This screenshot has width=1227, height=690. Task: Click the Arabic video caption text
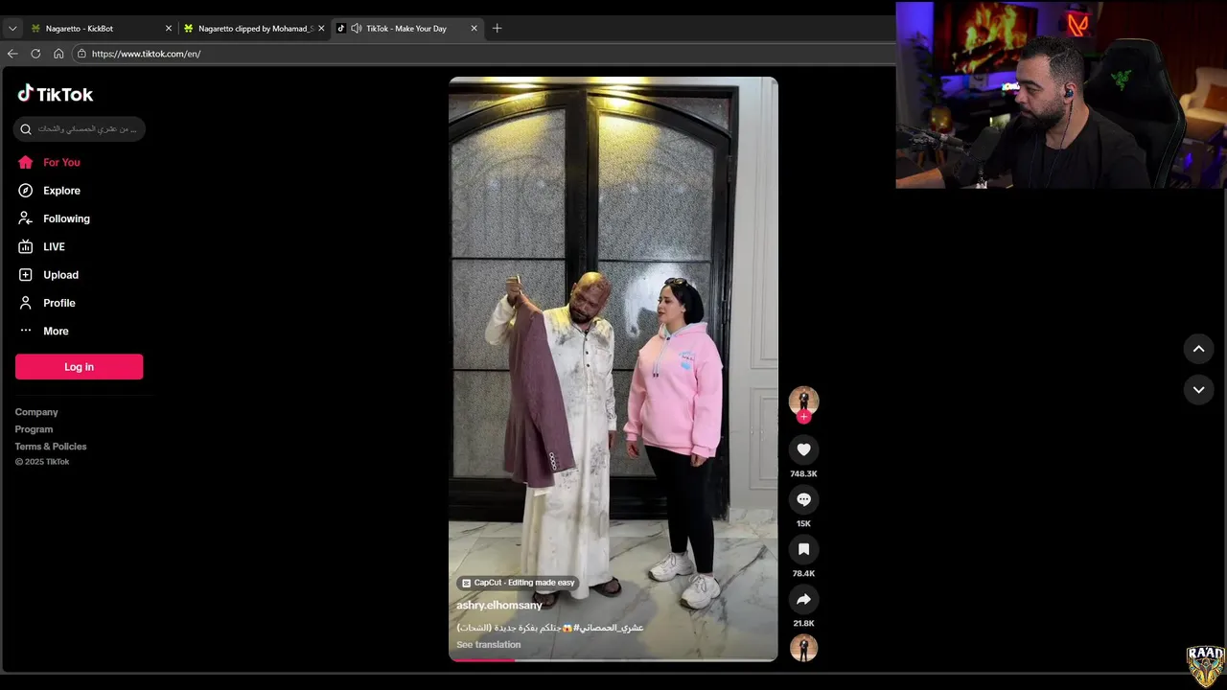point(550,628)
